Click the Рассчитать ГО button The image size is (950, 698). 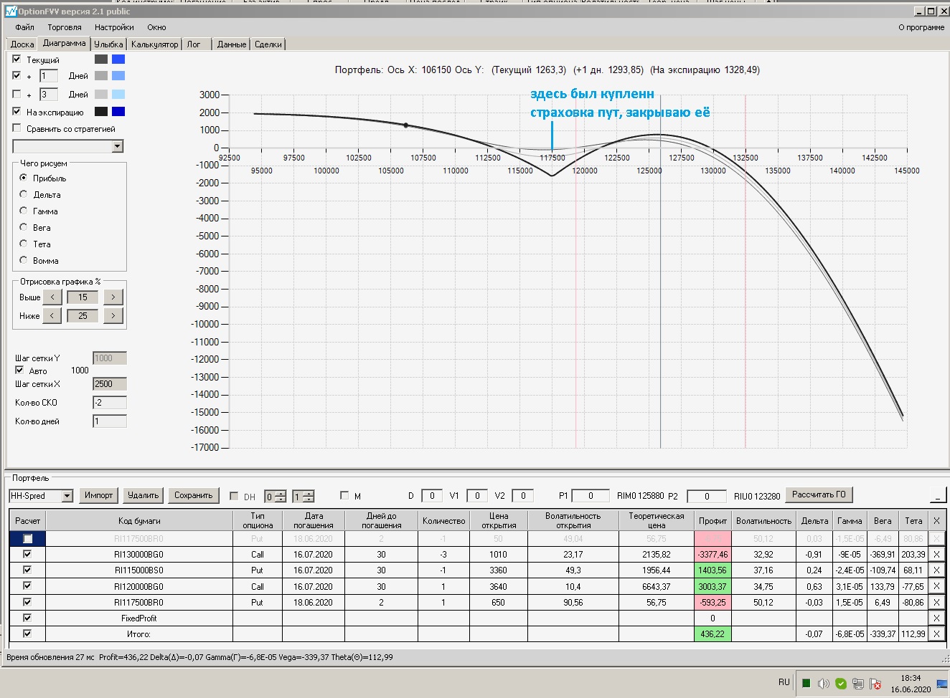(819, 494)
